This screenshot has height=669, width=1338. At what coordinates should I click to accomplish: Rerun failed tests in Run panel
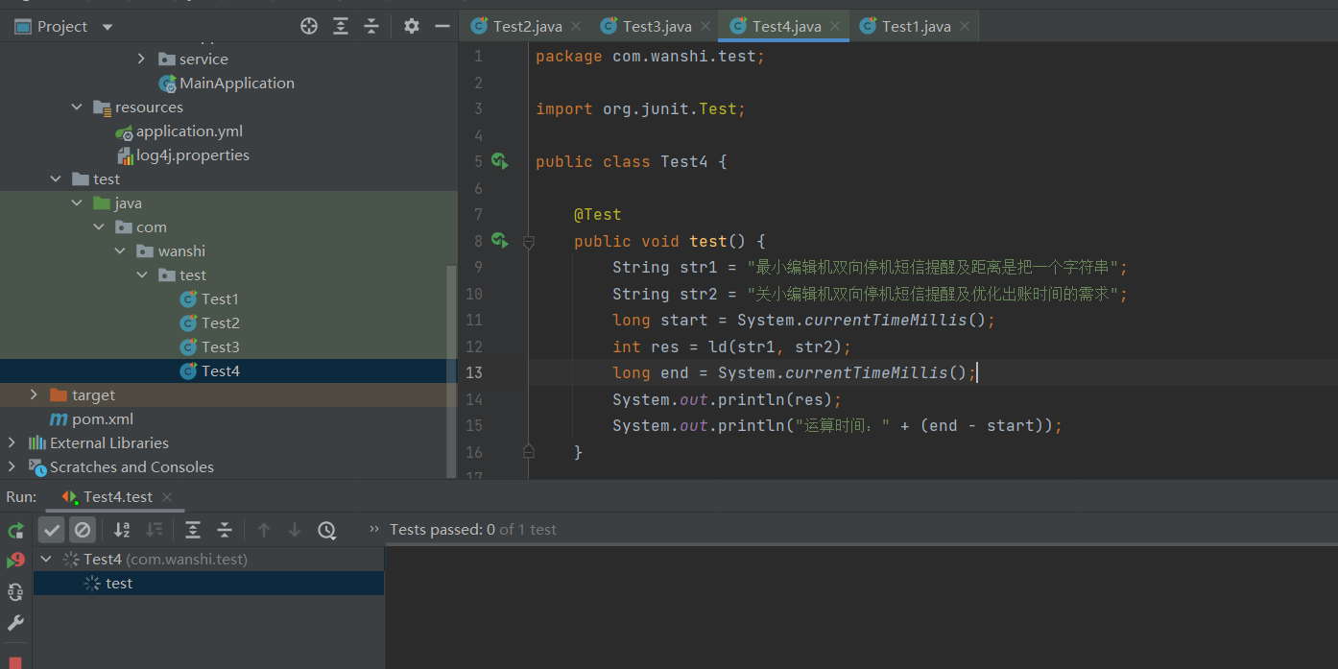pos(15,561)
